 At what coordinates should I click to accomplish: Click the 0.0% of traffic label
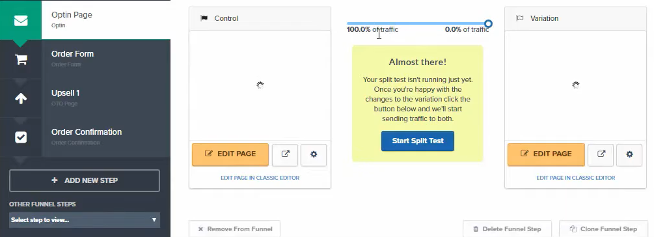tap(467, 30)
